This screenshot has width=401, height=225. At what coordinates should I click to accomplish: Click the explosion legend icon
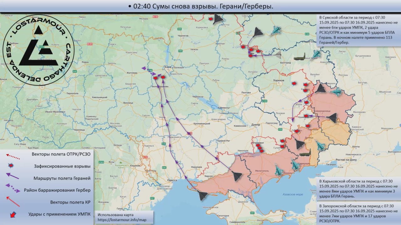[x=11, y=166]
